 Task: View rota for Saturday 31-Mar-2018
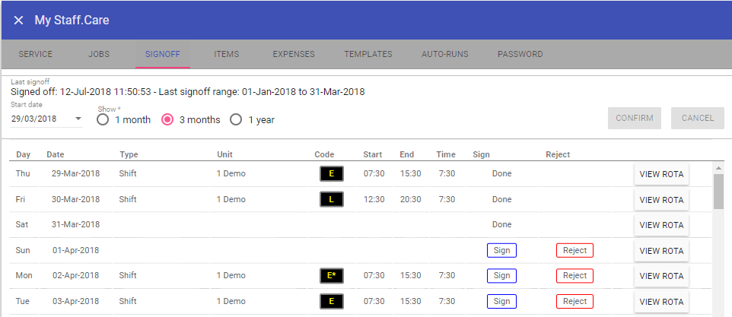661,225
